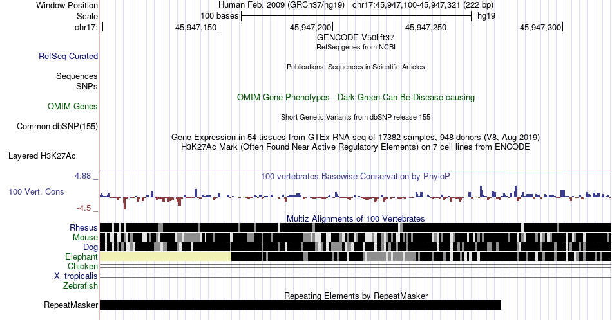The image size is (612, 320).
Task: Click the RepeatMasker track label
Action: [x=71, y=305]
